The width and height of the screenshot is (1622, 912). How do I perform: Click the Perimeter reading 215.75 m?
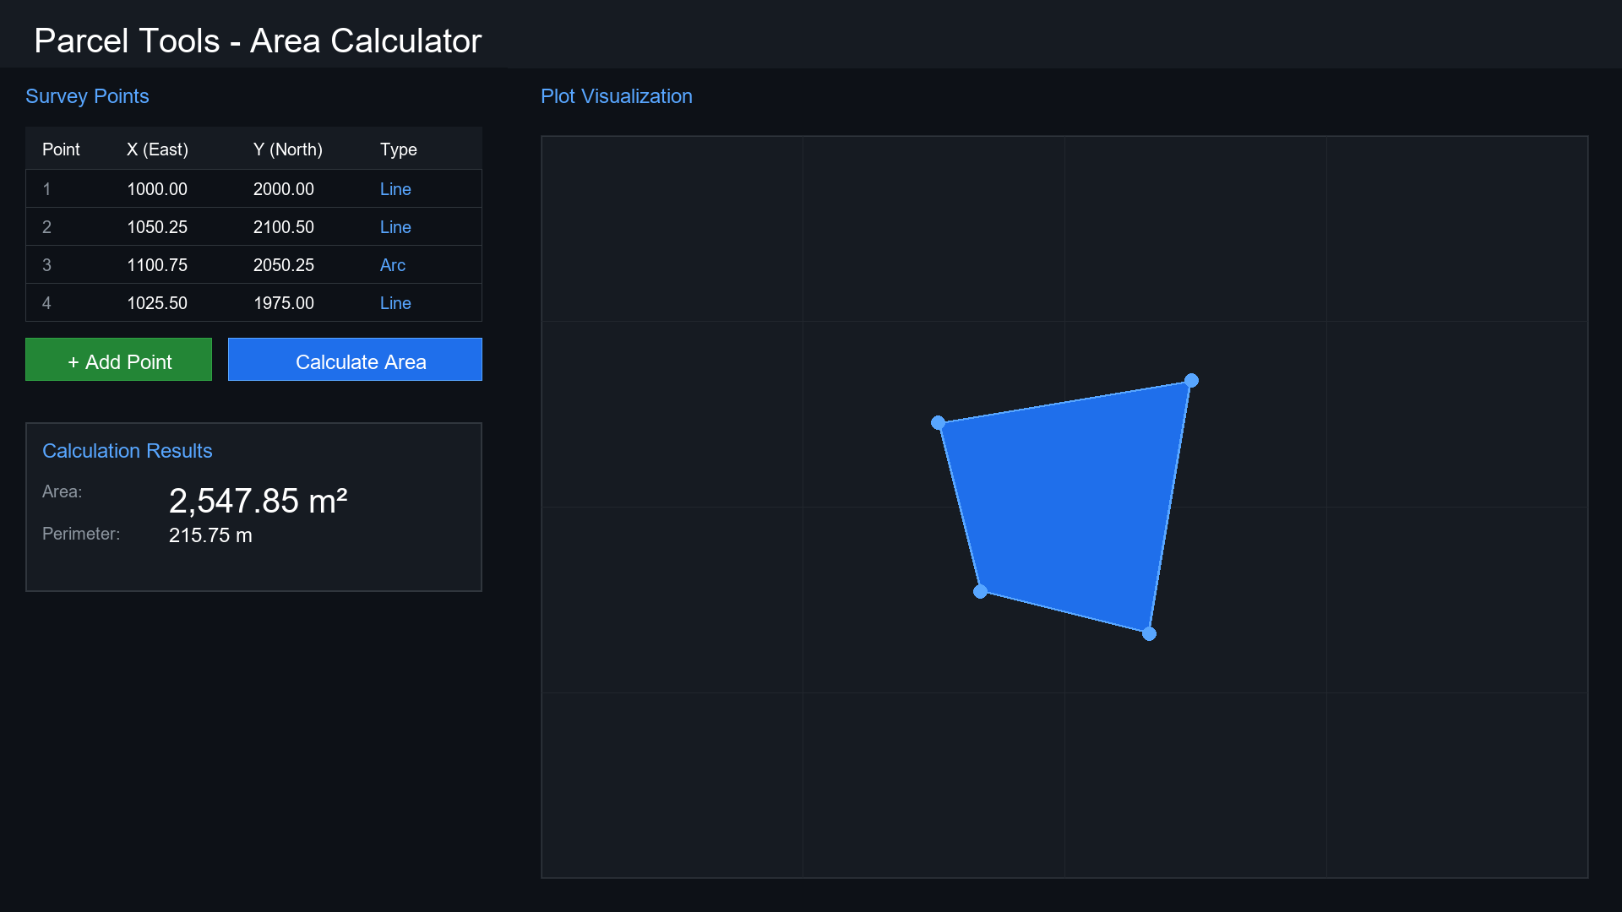(x=210, y=535)
